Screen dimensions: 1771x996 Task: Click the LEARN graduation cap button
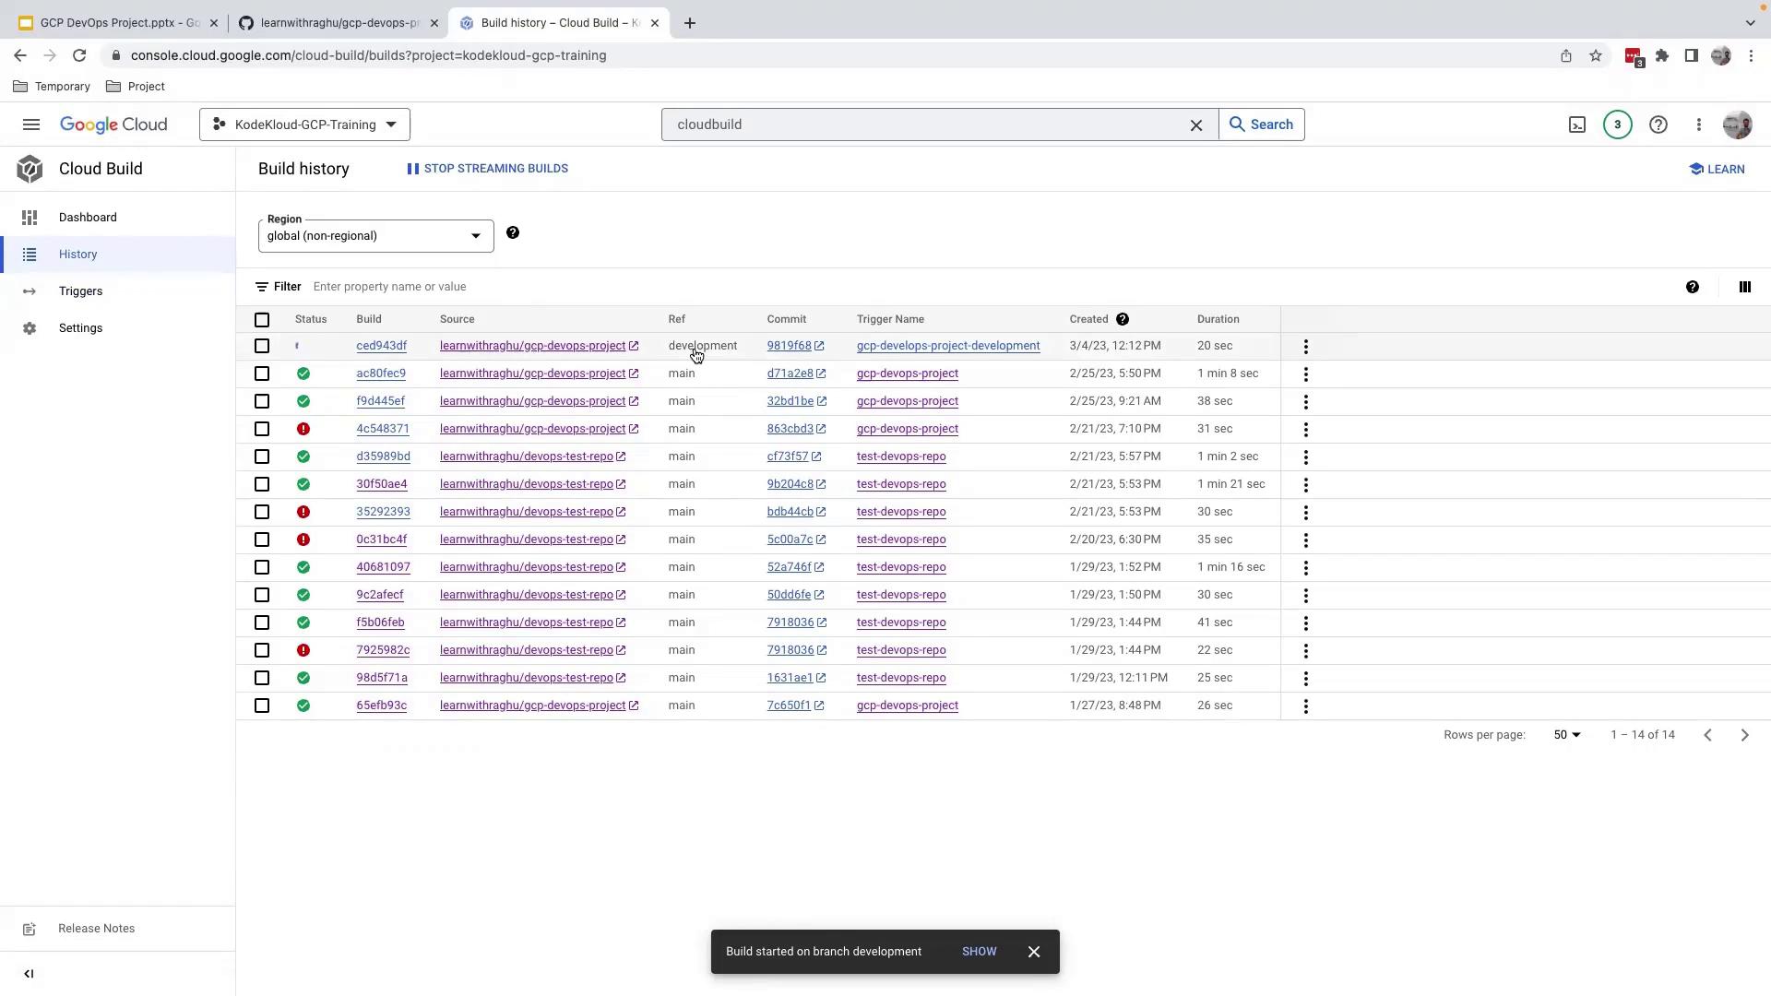click(1717, 169)
